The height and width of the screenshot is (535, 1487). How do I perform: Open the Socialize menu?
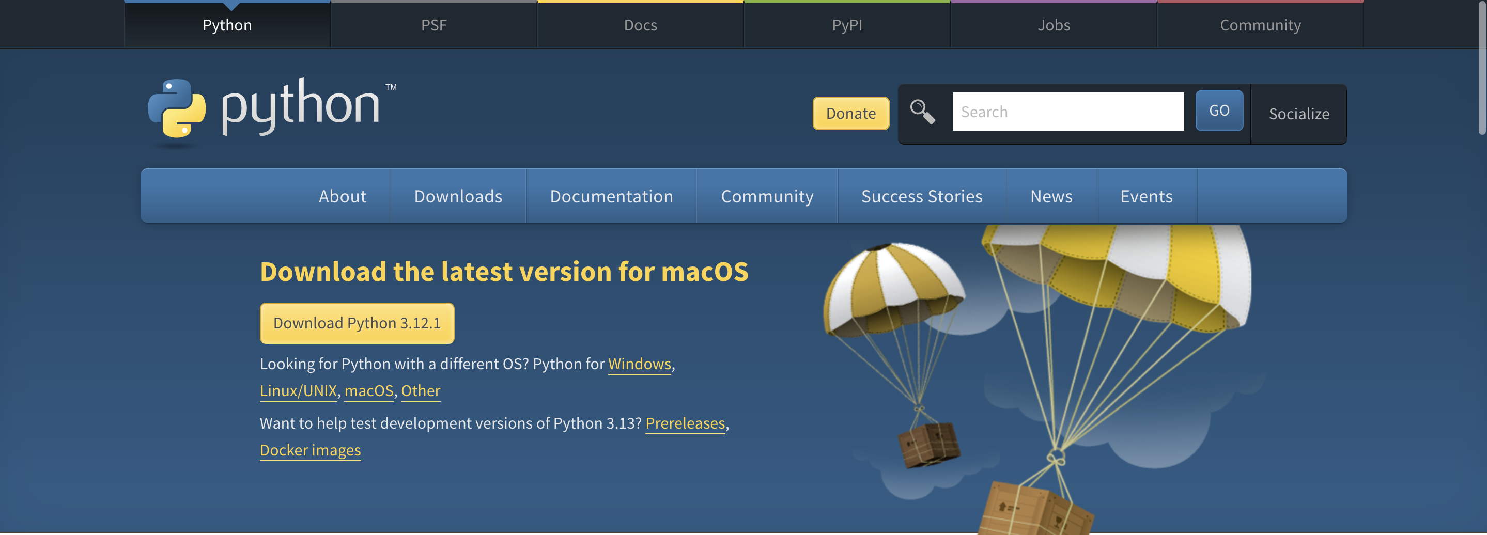coord(1299,114)
